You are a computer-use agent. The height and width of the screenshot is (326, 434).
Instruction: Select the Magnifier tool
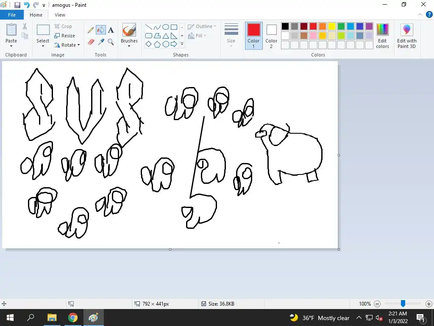click(111, 42)
